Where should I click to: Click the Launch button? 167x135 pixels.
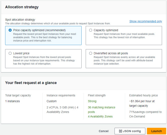[156, 131]
